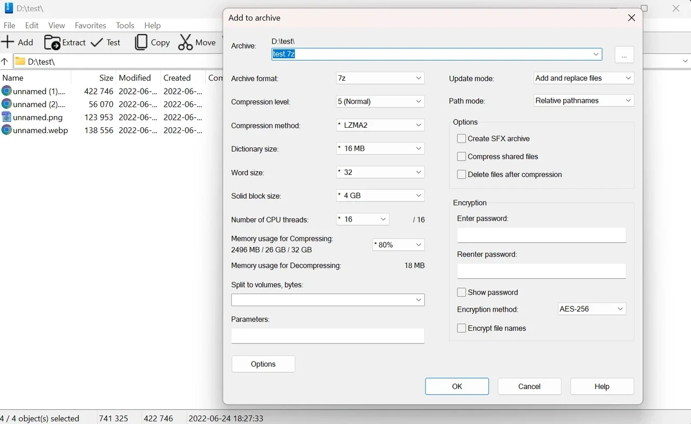Open the Encryption method AES-256 dropdown
The image size is (691, 424).
(592, 308)
